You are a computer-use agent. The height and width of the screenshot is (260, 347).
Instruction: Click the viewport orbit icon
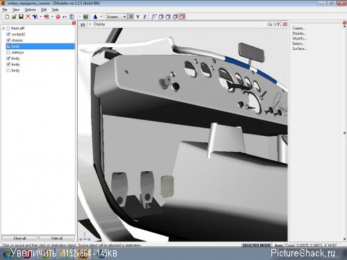(275, 24)
